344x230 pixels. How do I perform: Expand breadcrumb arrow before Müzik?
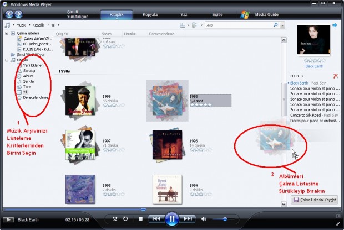[13, 25]
